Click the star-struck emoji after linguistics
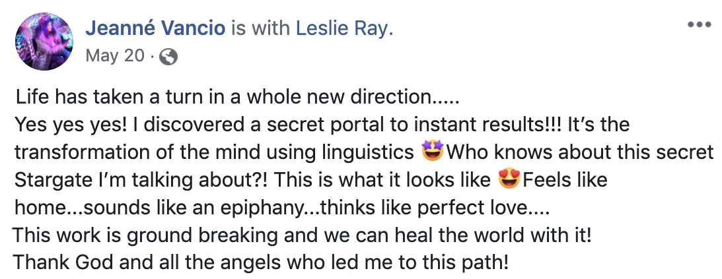This screenshot has width=722, height=279. coord(431,153)
